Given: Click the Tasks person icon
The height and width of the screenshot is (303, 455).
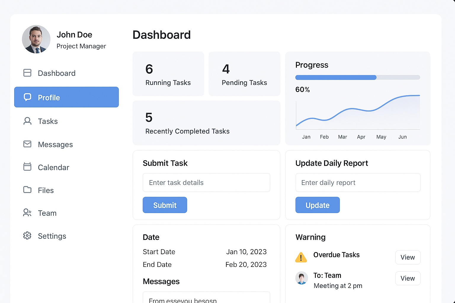Looking at the screenshot, I should 27,121.
